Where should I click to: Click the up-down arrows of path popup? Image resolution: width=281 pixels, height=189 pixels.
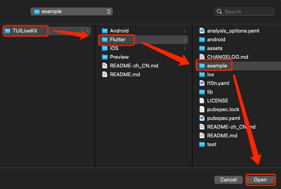[109, 12]
